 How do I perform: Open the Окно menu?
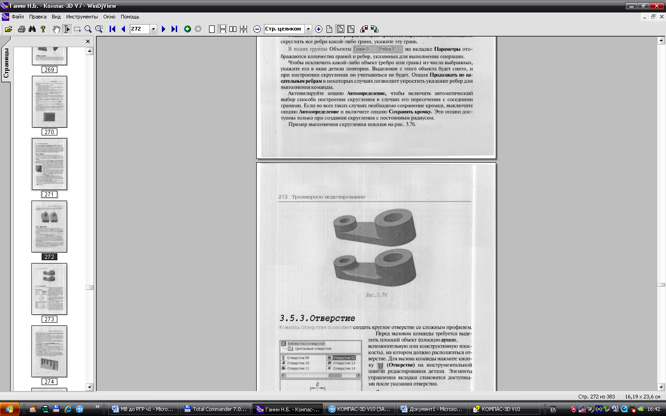click(109, 17)
